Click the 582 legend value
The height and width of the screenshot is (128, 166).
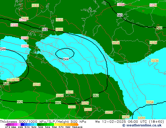[x=68, y=127]
